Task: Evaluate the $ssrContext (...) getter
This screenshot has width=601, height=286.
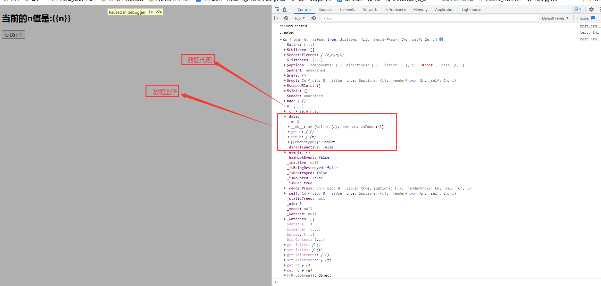Action: [x=320, y=240]
